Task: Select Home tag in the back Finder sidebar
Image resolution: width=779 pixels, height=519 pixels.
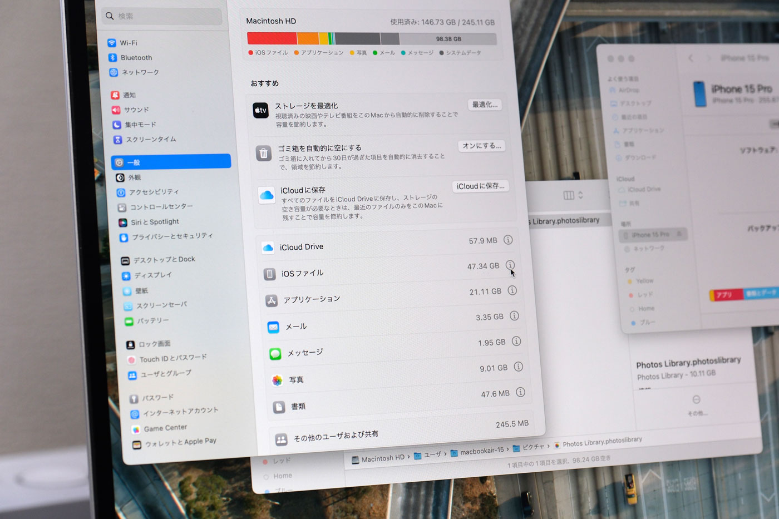Action: coord(278,476)
